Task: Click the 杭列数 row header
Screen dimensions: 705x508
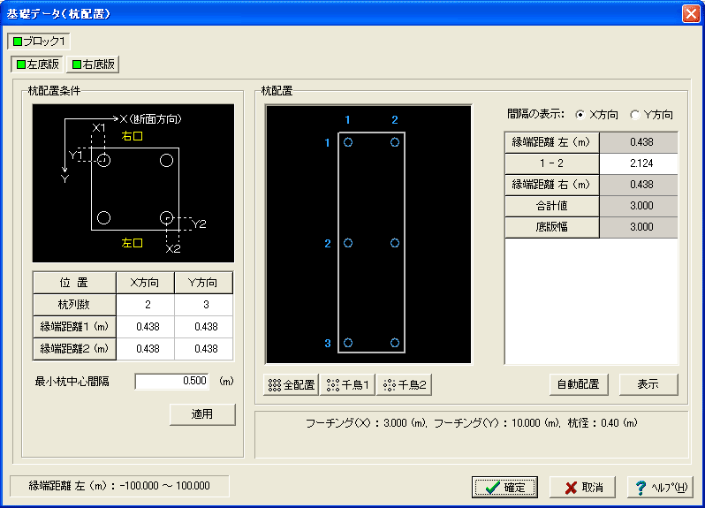Action: [x=74, y=305]
